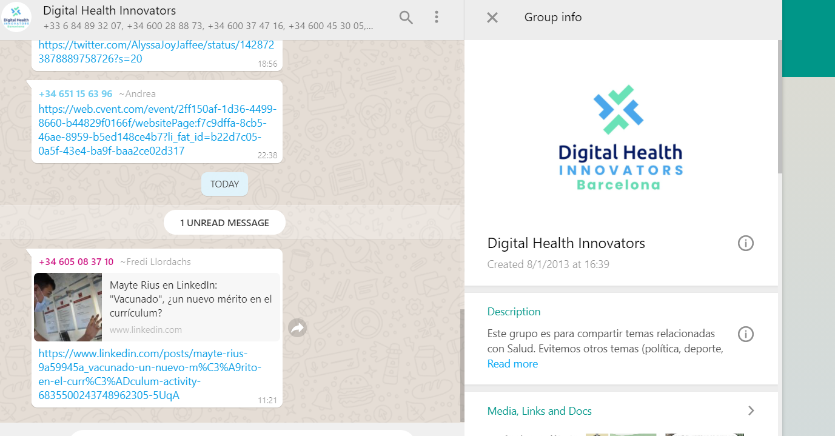Screen dimensions: 835x436
Task: Click sender name ~Fredi Llordachs
Action: 155,262
